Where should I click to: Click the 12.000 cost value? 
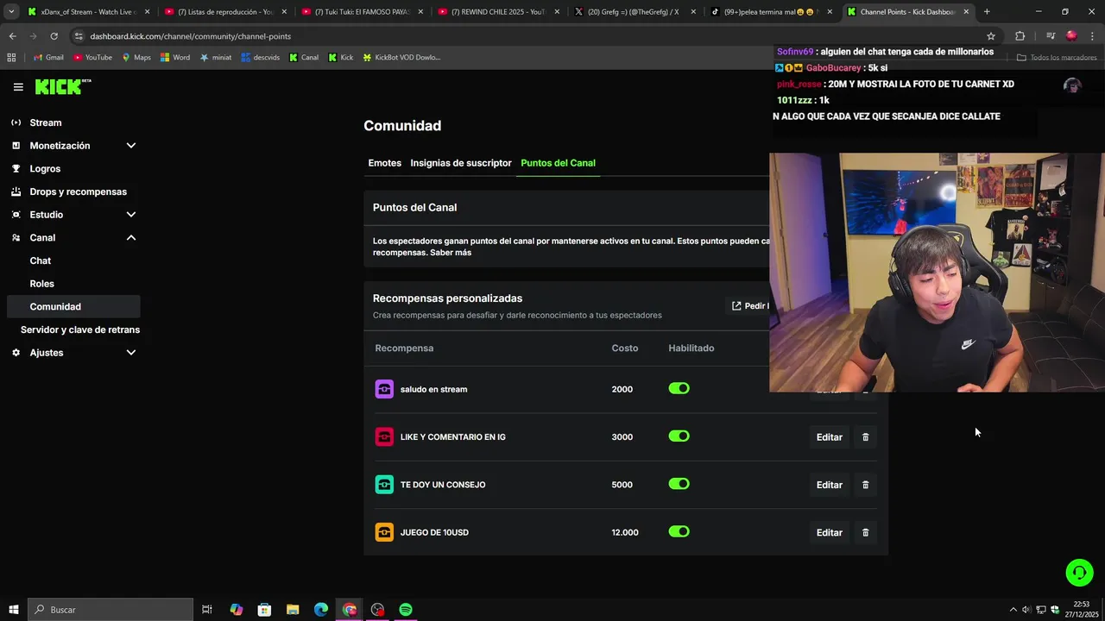click(x=625, y=532)
